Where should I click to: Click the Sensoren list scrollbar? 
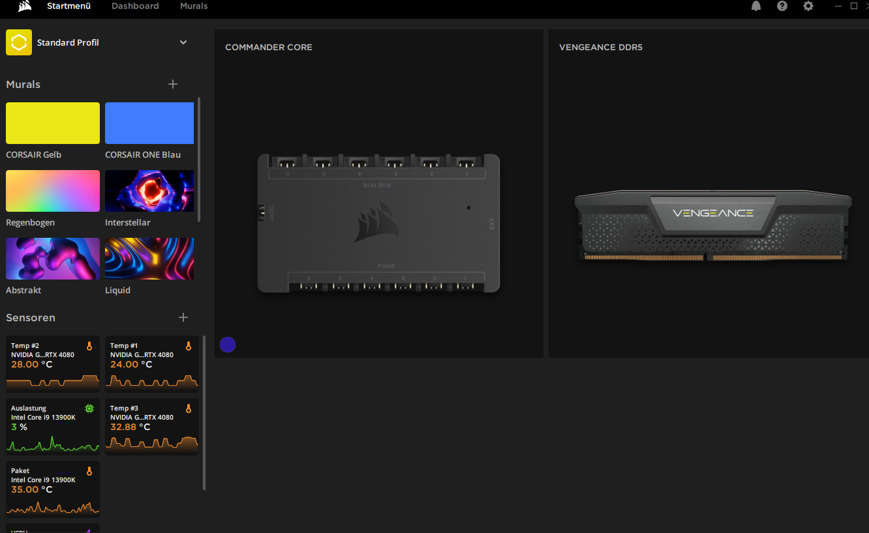[204, 412]
